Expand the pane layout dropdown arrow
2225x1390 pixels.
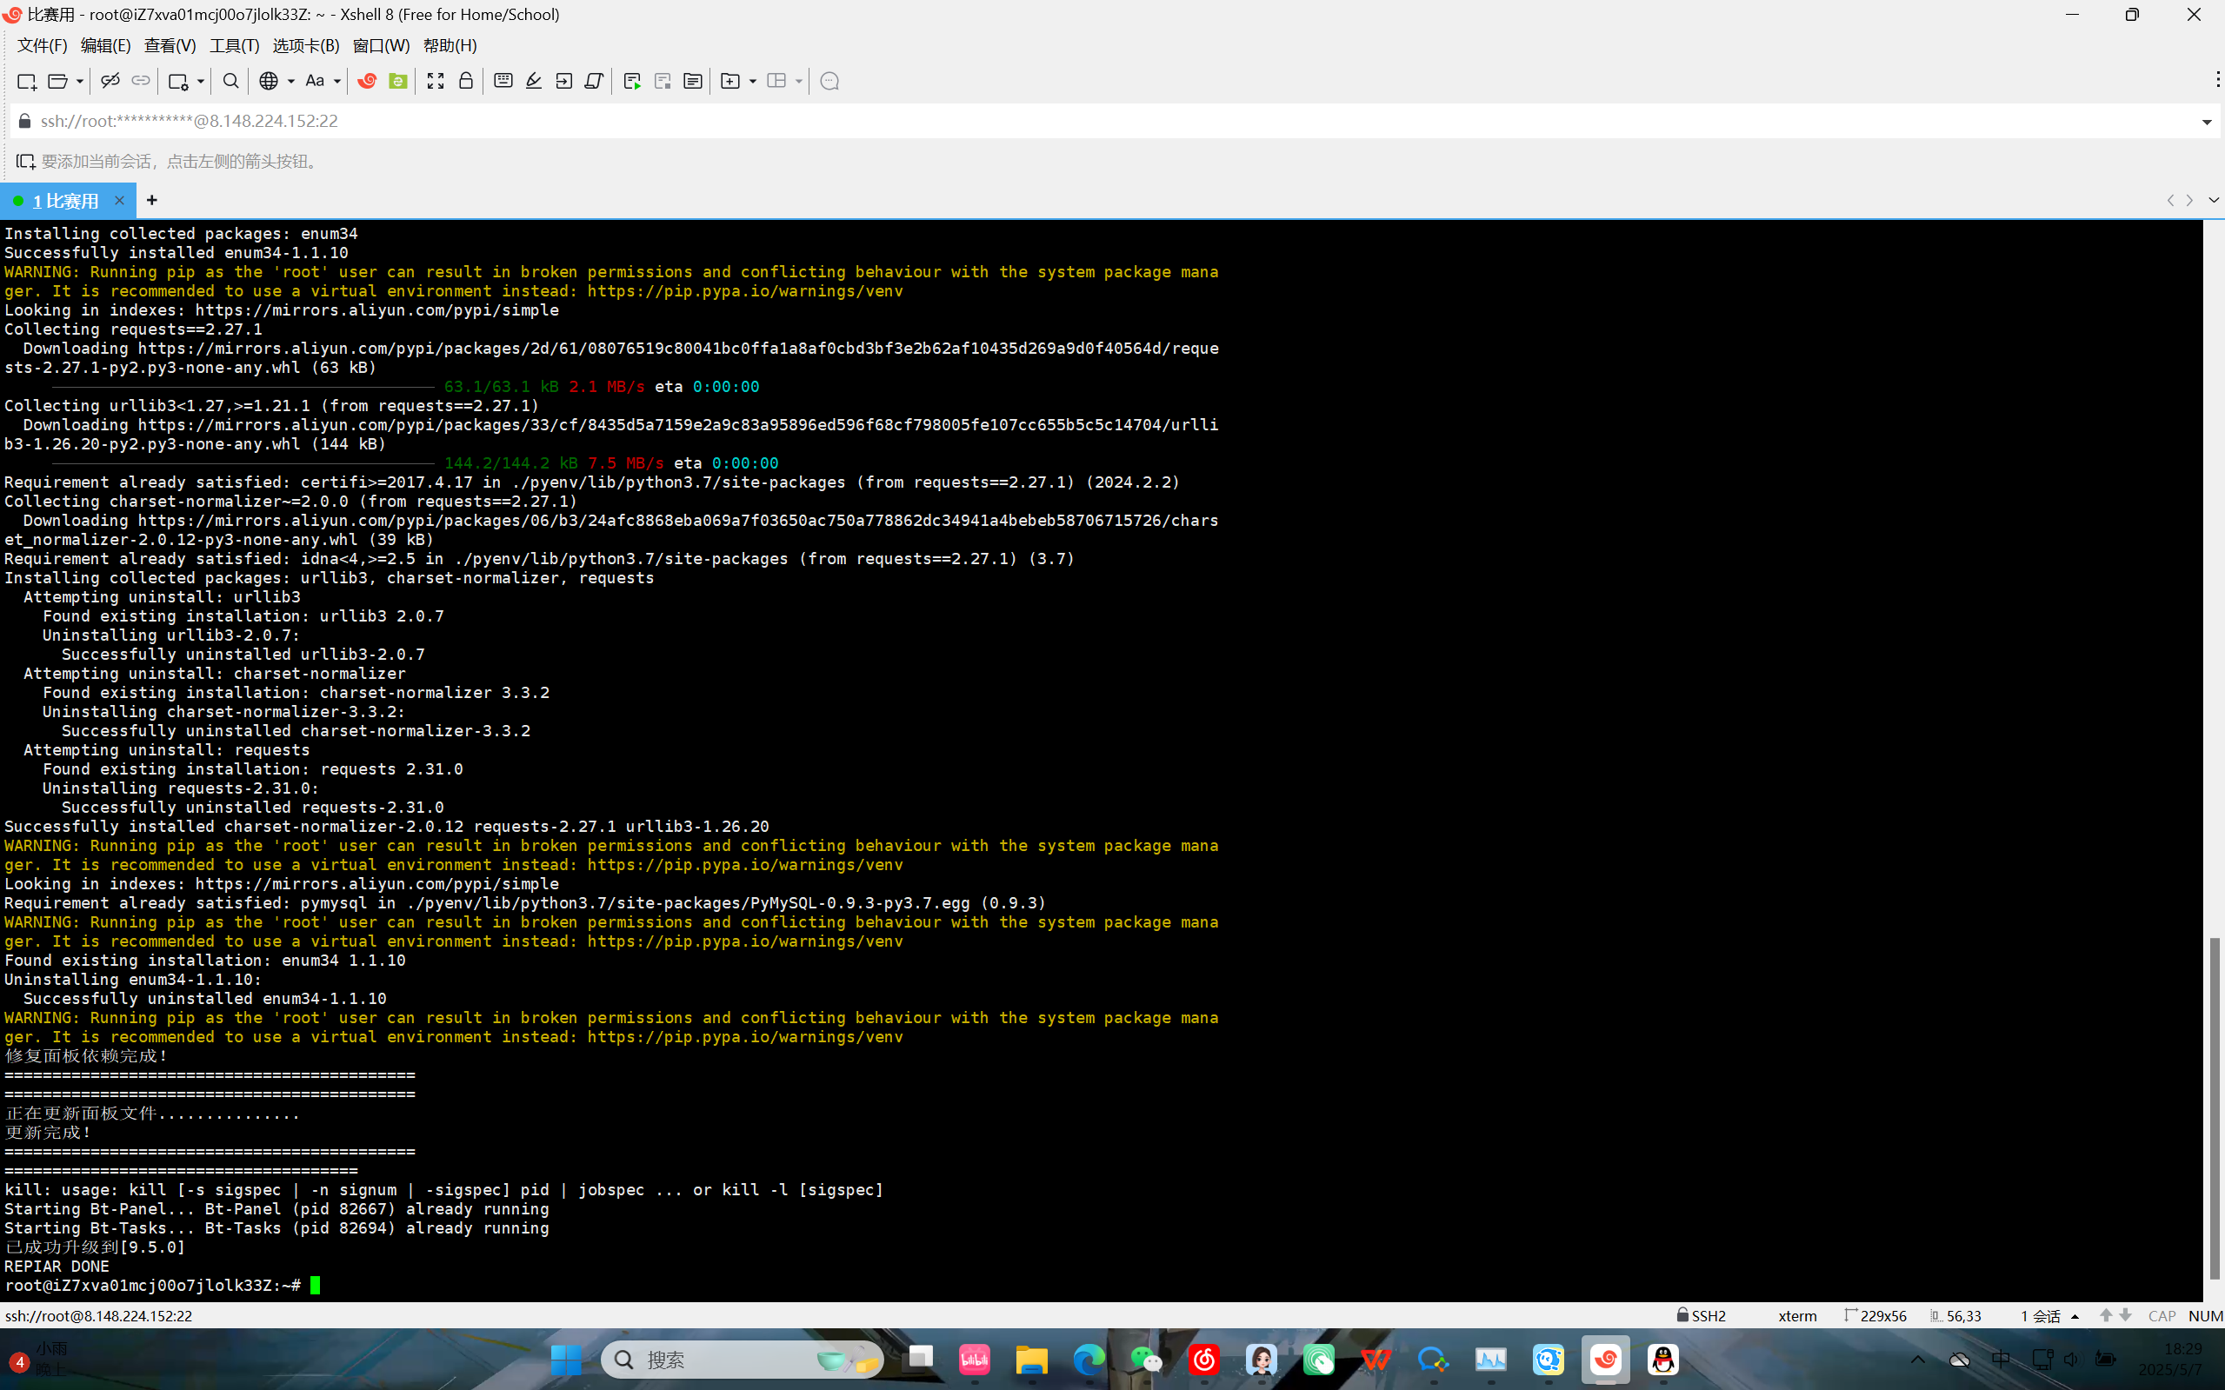pos(798,82)
